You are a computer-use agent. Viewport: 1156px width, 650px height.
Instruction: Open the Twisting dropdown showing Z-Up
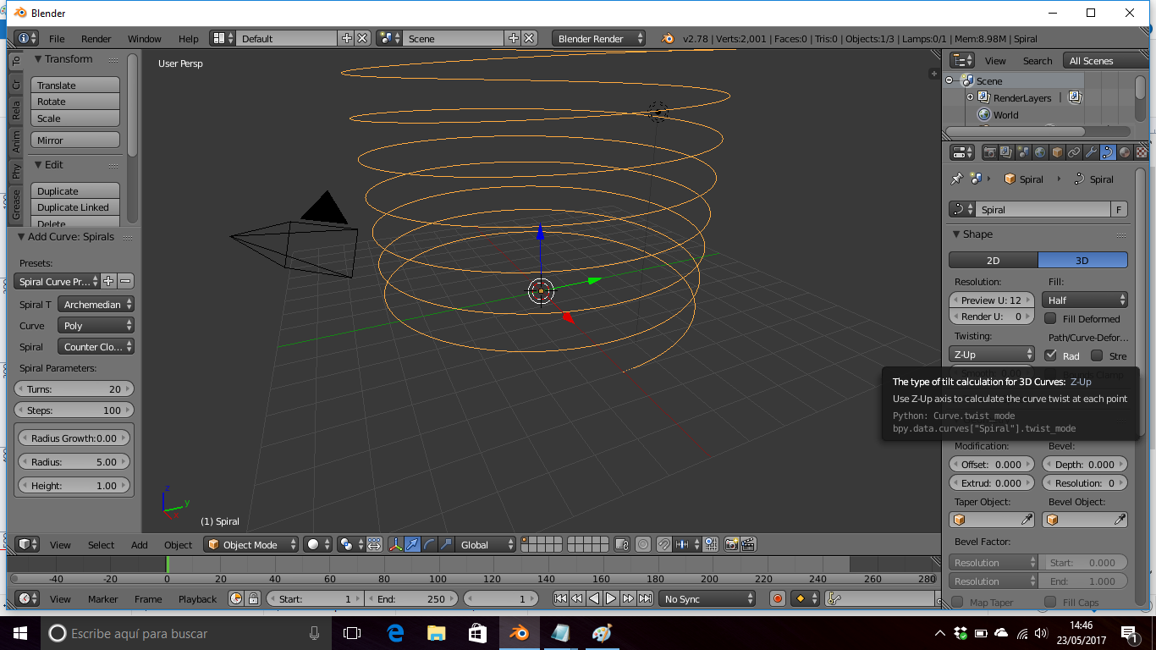coord(992,355)
